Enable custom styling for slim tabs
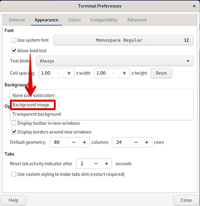The image size is (200, 206). point(14,174)
